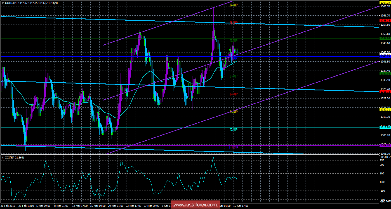Click the purple 1304.69 price tag
The height and width of the screenshot is (209, 391).
(385, 145)
